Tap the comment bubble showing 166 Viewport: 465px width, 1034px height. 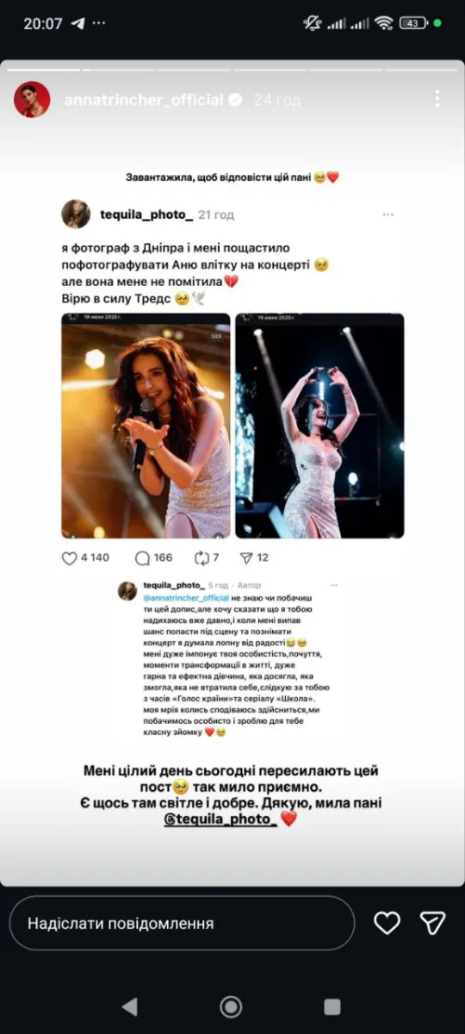coord(142,557)
